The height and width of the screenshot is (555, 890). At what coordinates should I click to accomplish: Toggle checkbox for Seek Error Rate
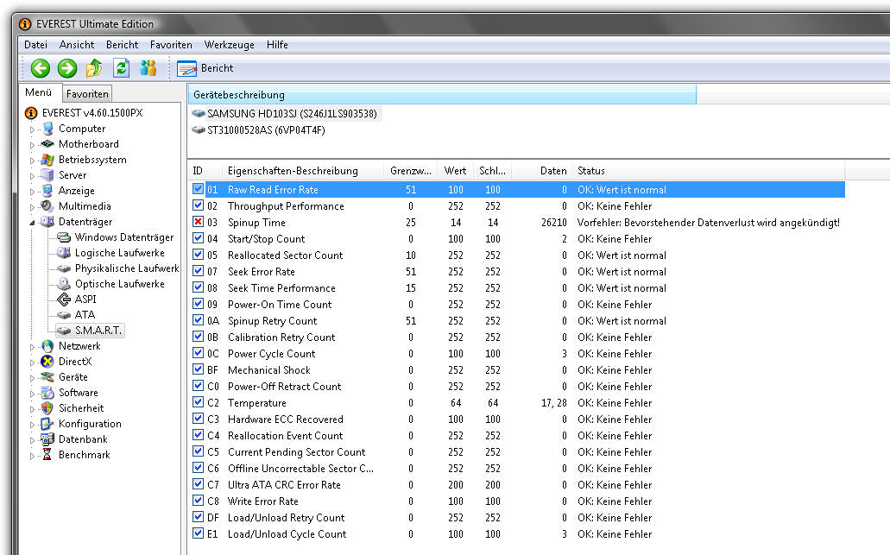[x=198, y=271]
